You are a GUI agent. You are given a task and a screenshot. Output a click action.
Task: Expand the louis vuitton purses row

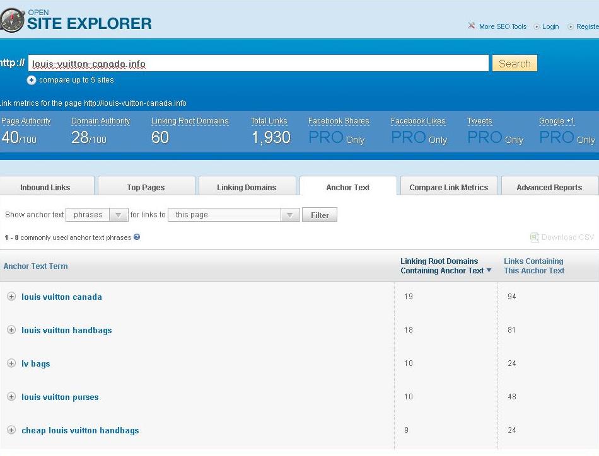11,396
